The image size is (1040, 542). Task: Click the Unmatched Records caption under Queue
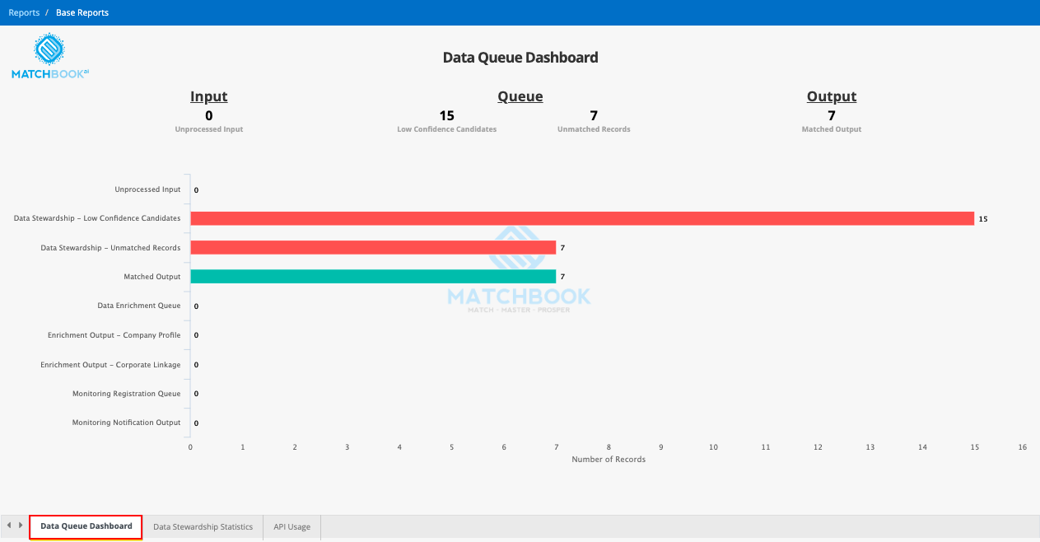594,129
